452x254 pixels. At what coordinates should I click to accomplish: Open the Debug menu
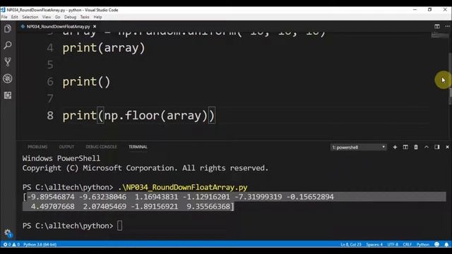[70, 17]
